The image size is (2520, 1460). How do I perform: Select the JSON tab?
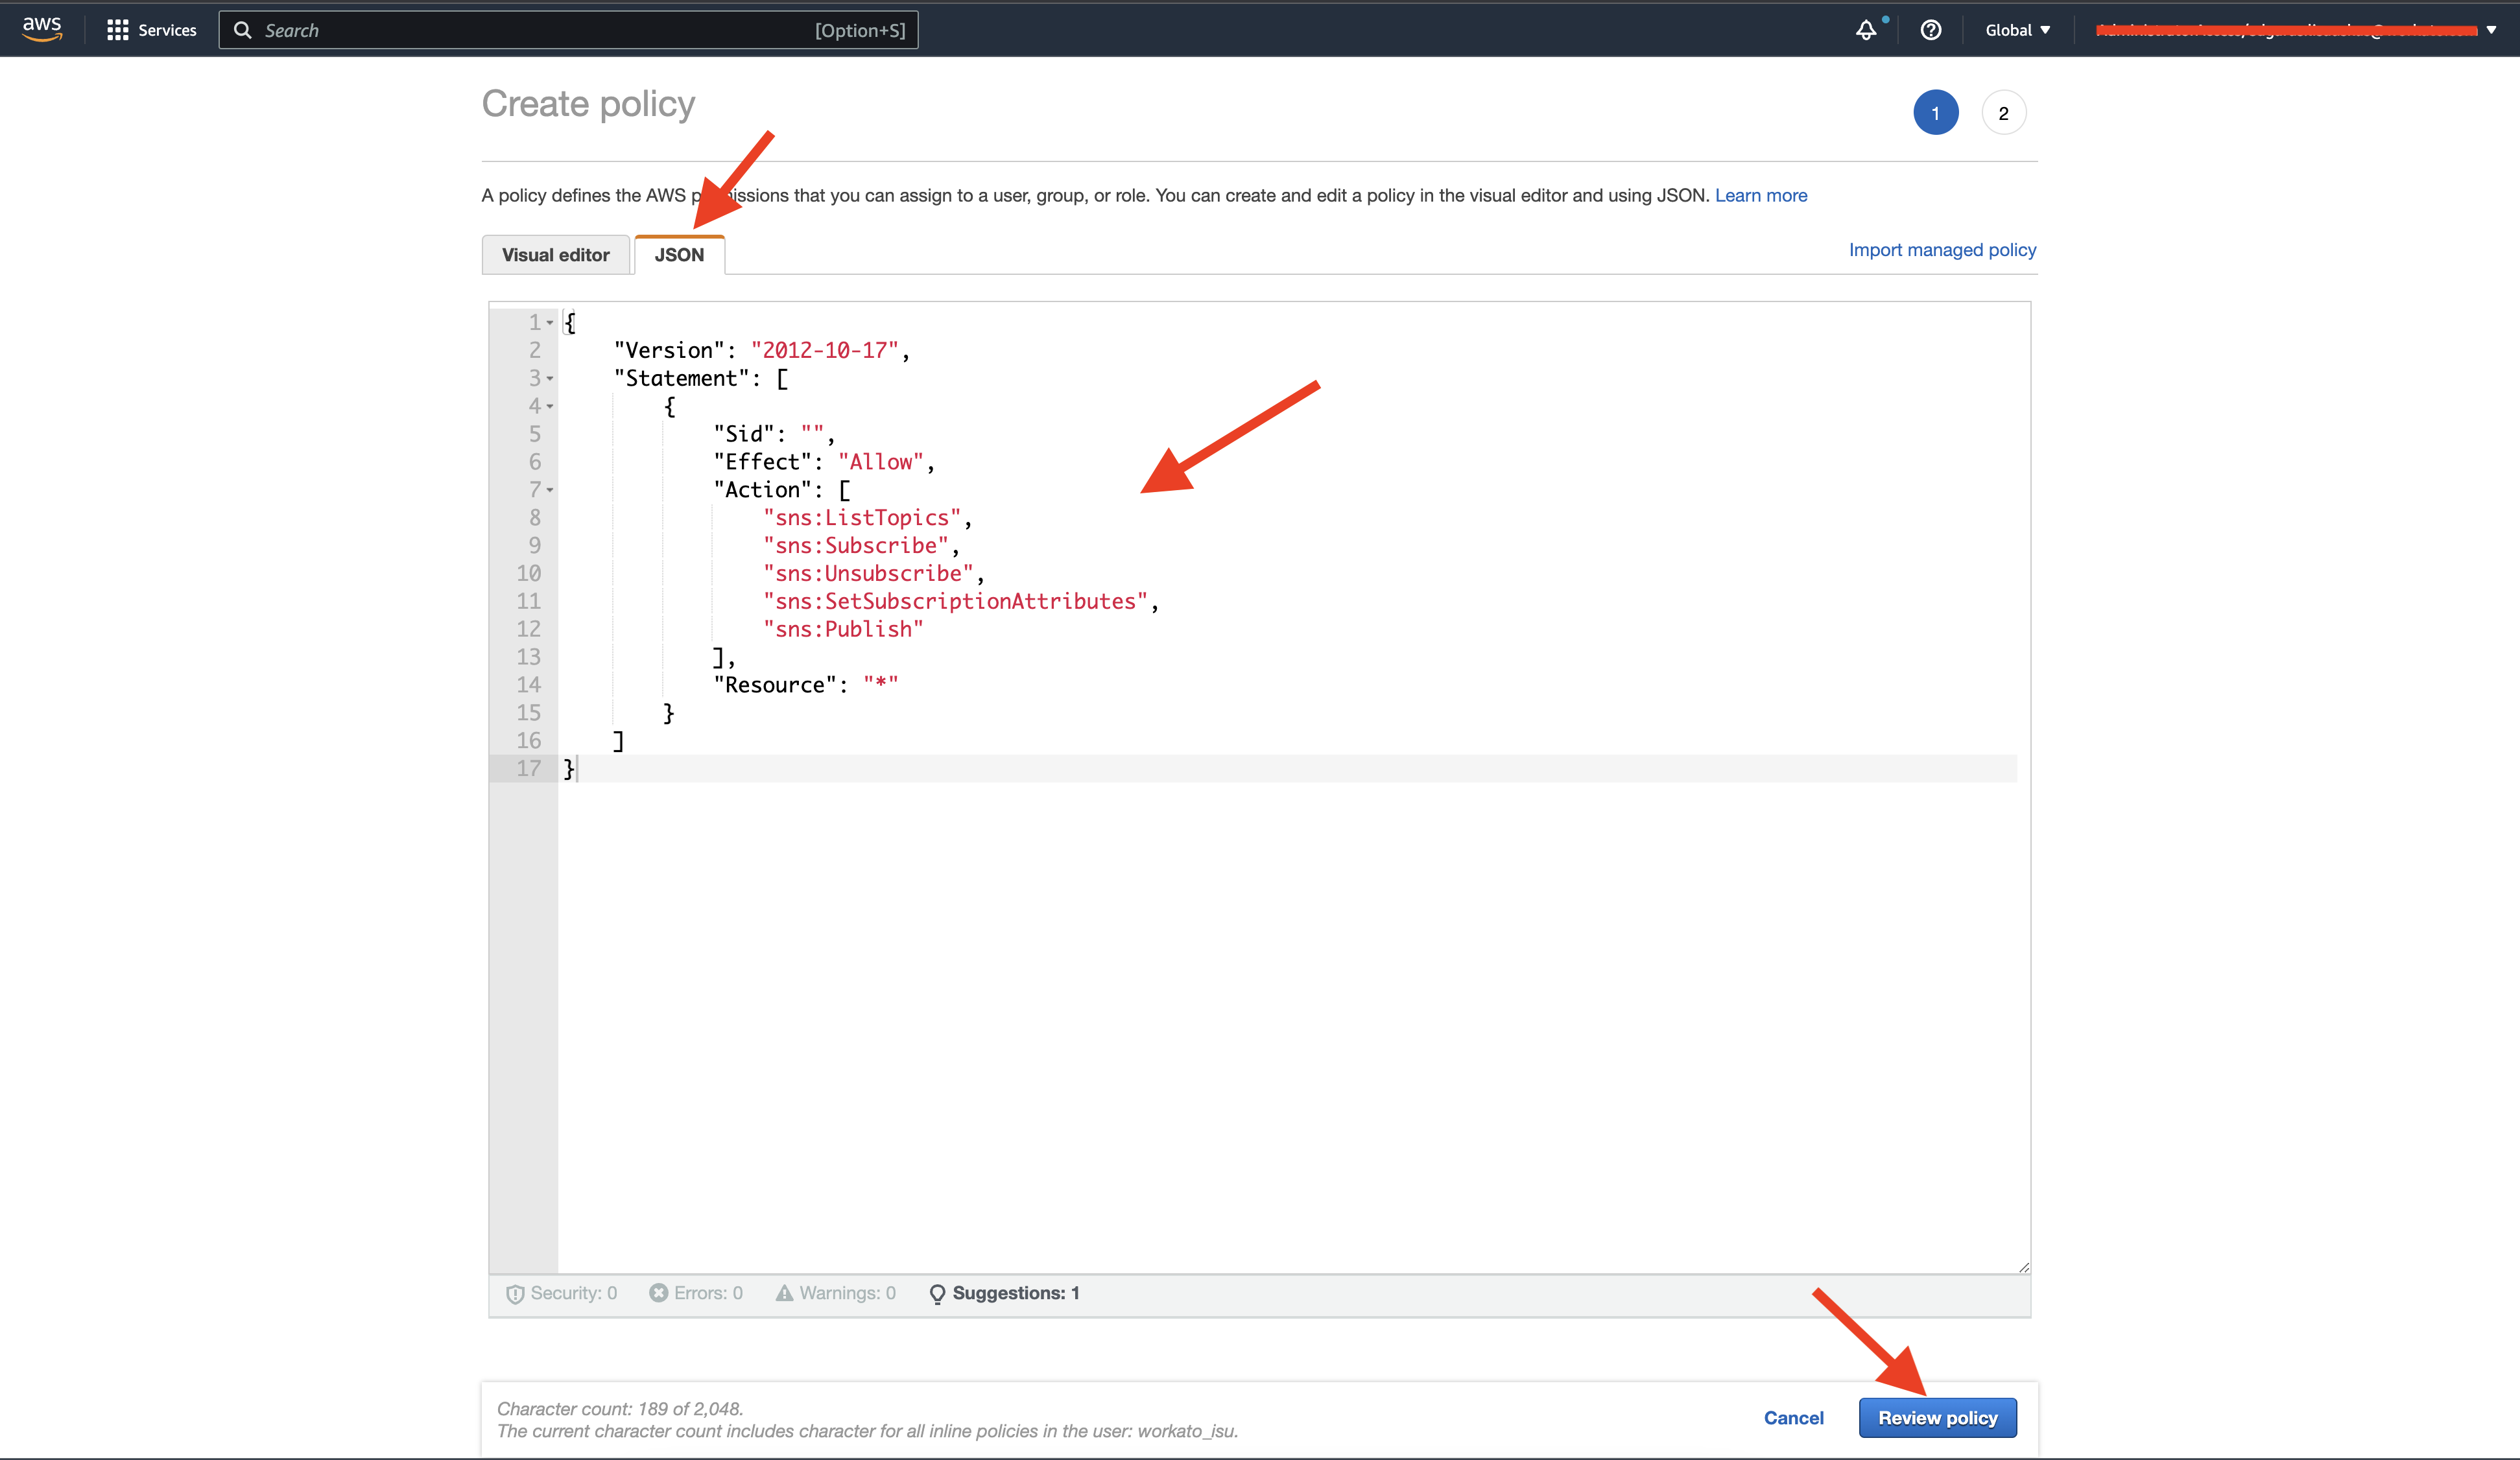coord(679,255)
